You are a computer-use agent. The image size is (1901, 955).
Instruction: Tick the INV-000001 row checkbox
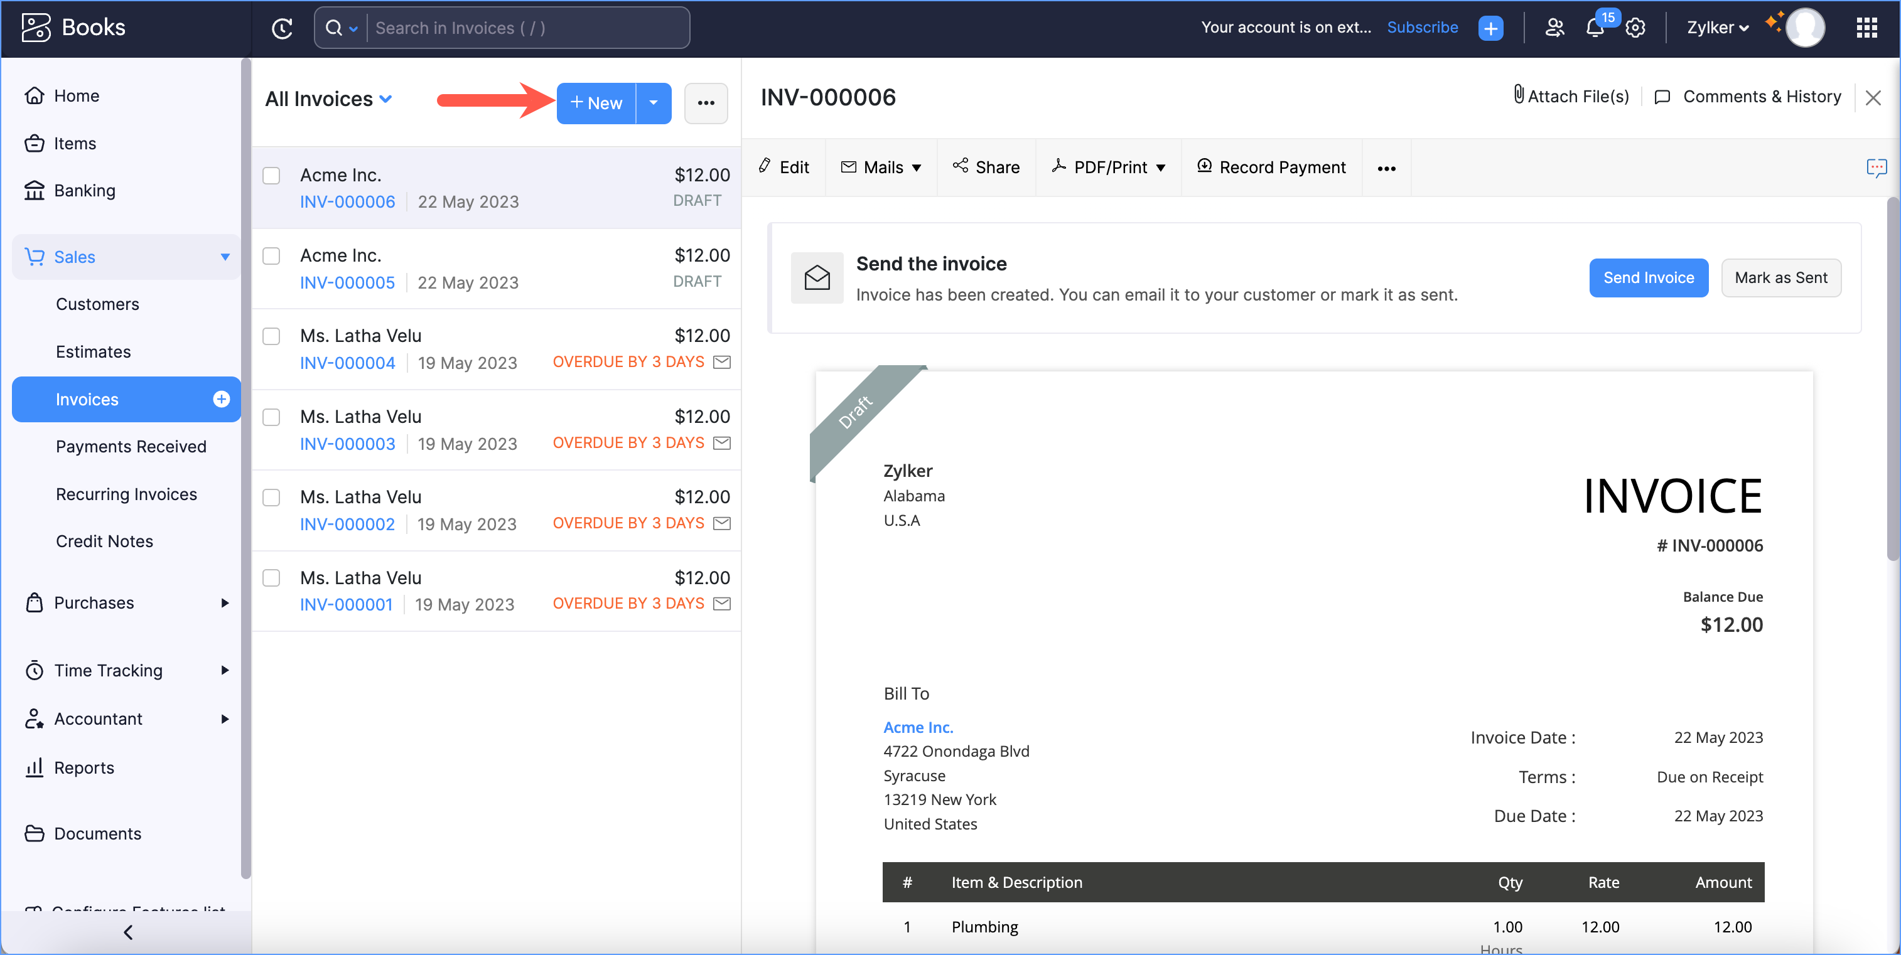click(x=272, y=578)
